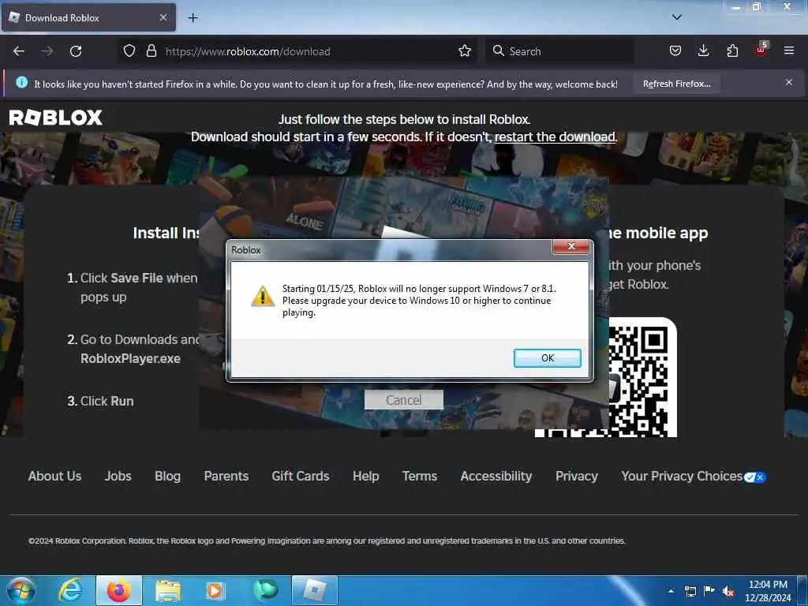The width and height of the screenshot is (808, 606).
Task: Click the RobloxPlayer.exe text in step 2
Action: pyautogui.click(x=130, y=359)
